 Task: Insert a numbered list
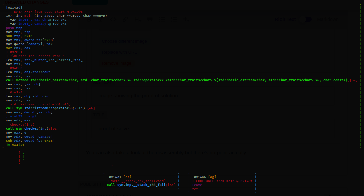click(174, 20)
